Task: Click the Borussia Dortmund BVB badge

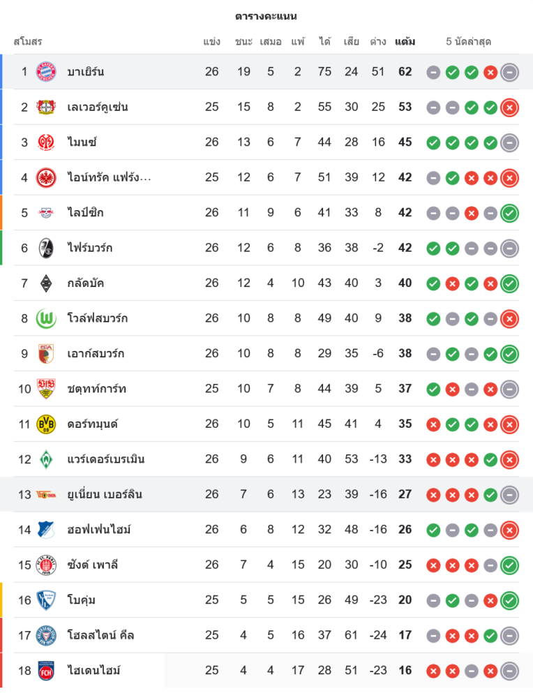Action: pyautogui.click(x=46, y=424)
